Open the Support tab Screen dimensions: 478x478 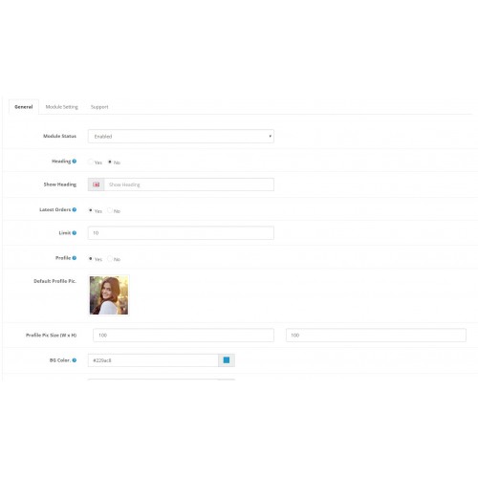pos(99,107)
